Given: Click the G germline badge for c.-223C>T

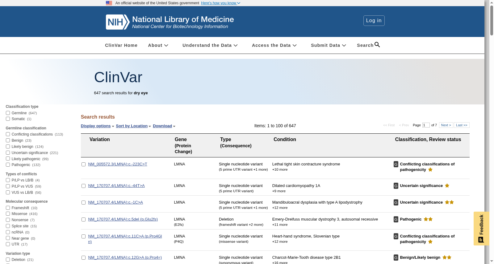Looking at the screenshot, I should [x=396, y=164].
